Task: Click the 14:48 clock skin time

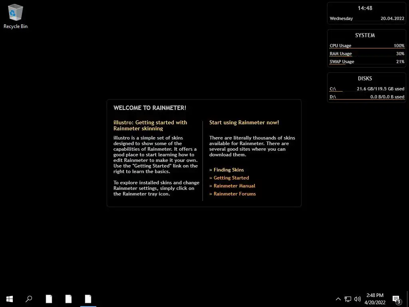Action: (365, 8)
